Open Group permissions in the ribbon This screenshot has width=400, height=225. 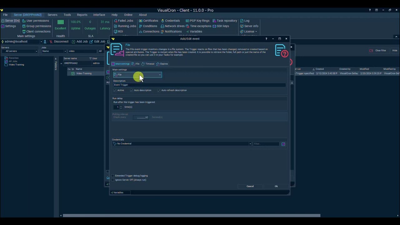(37, 26)
